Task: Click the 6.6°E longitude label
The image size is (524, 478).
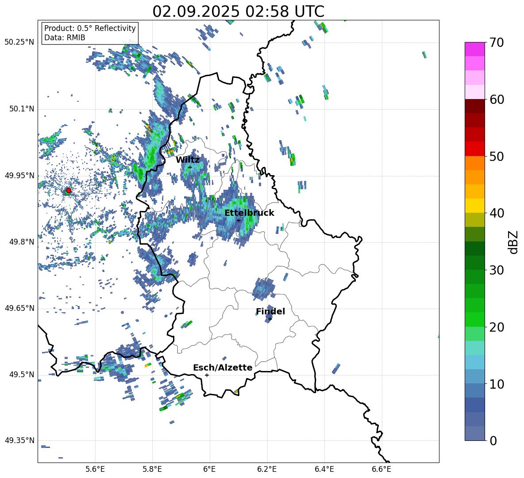Action: (381, 470)
